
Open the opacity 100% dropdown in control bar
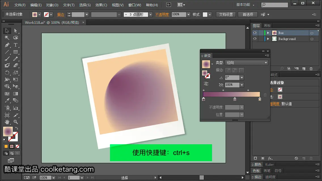pyautogui.click(x=188, y=14)
